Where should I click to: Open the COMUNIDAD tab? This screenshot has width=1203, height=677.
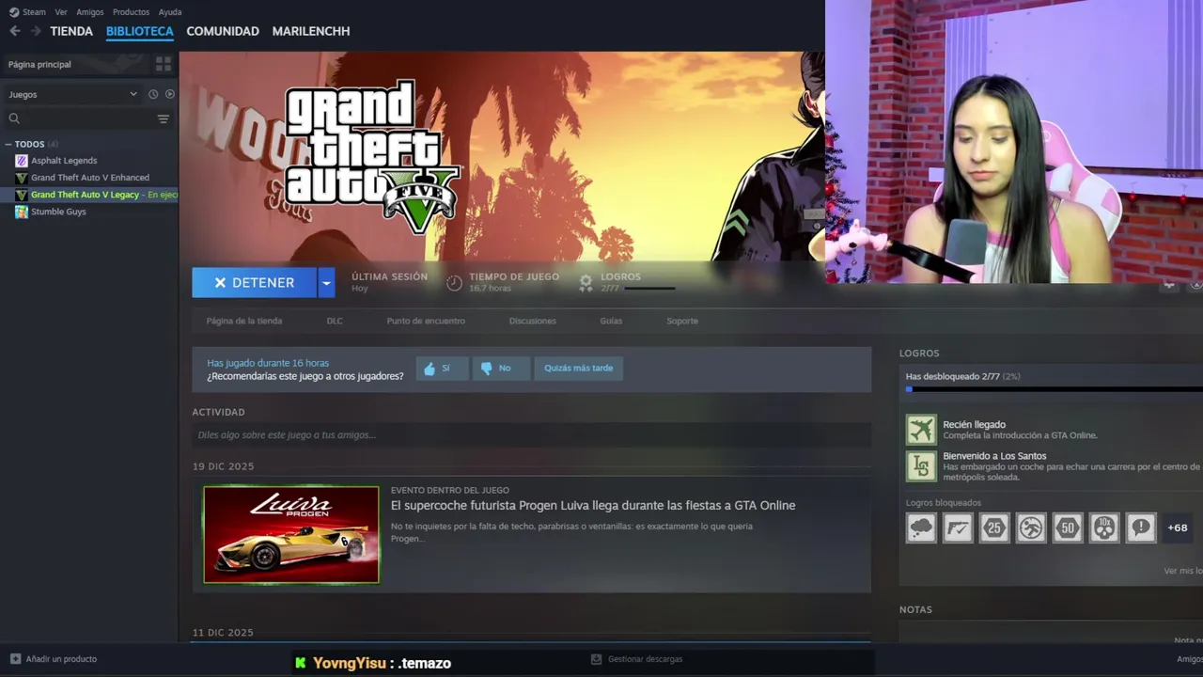pyautogui.click(x=223, y=31)
